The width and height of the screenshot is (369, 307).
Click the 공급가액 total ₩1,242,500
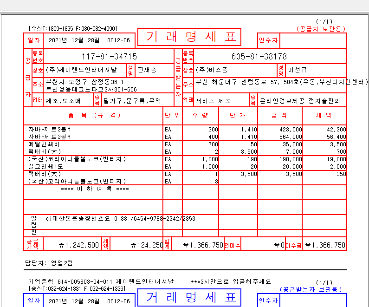pos(79,245)
